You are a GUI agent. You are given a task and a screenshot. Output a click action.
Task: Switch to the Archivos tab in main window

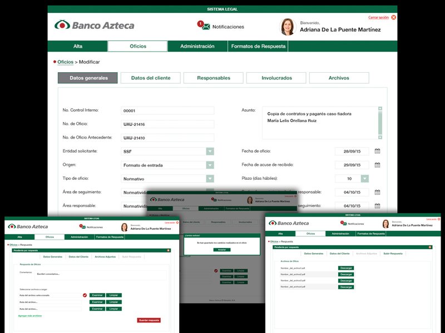tap(339, 78)
